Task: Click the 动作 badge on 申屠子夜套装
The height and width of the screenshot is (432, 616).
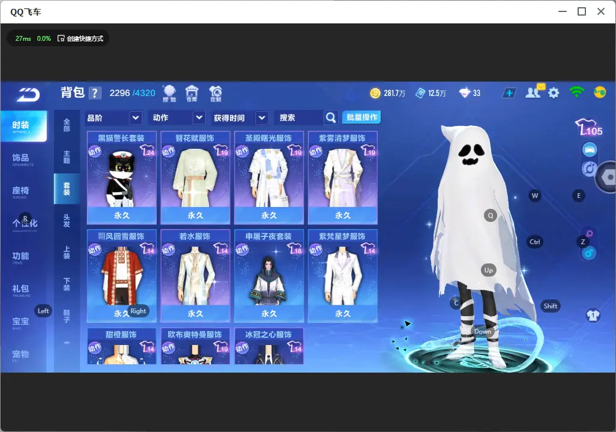Action: click(x=242, y=250)
